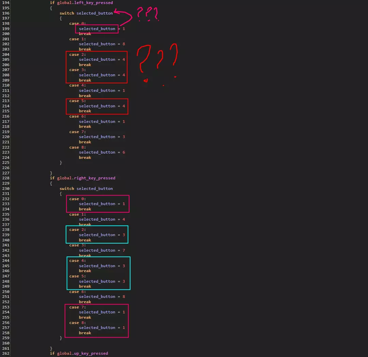Click "selected_button = 1" on line 217
The height and width of the screenshot is (357, 368).
pyautogui.click(x=102, y=121)
